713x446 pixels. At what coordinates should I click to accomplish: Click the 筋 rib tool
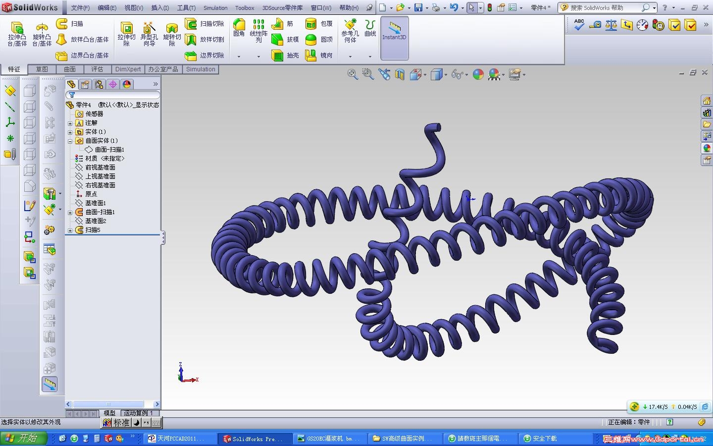click(283, 23)
